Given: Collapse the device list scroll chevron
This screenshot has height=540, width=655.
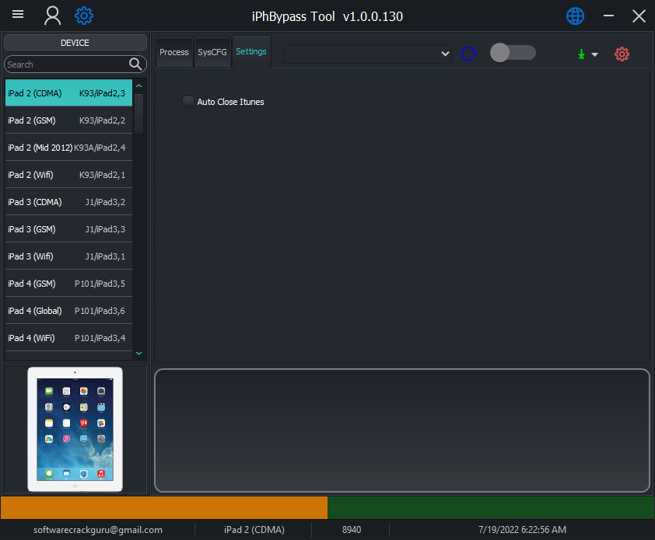Looking at the screenshot, I should coord(138,354).
